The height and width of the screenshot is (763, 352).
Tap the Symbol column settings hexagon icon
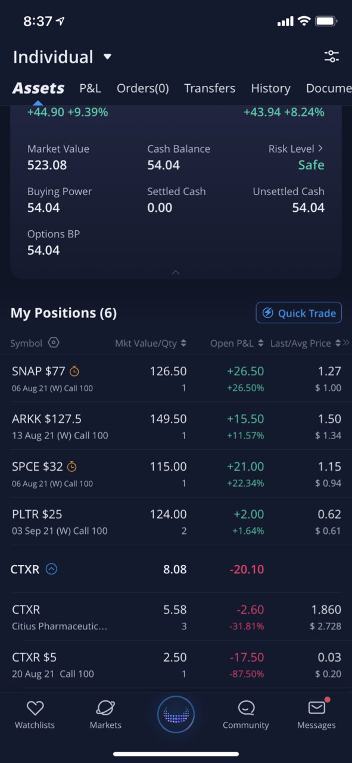pos(54,342)
